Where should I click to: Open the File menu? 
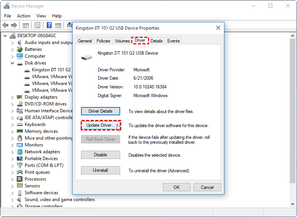point(8,16)
